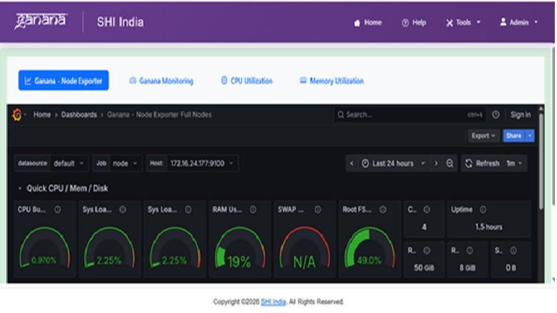
Task: Click the 1.5 hours uptime value
Action: point(488,227)
